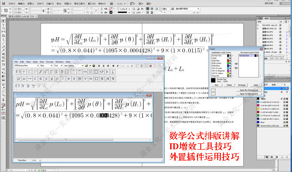292x172 pixels.
Task: Toggle bold in equation editor toolbar
Action: click(x=113, y=66)
